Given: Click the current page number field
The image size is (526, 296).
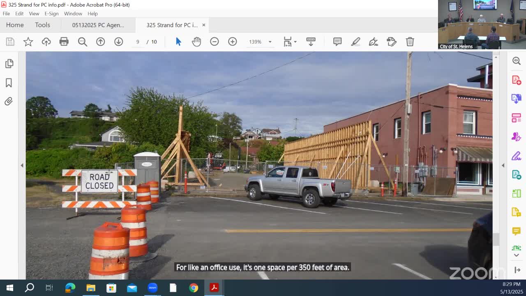Looking at the screenshot, I should (138, 42).
